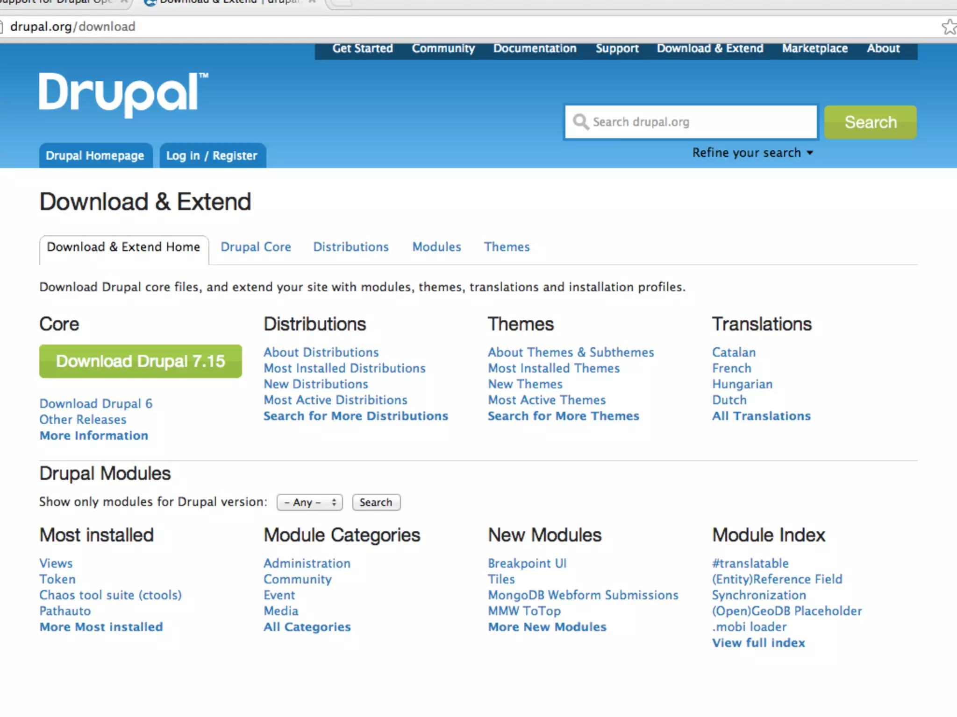Expand the Refine your search dropdown

pos(752,153)
